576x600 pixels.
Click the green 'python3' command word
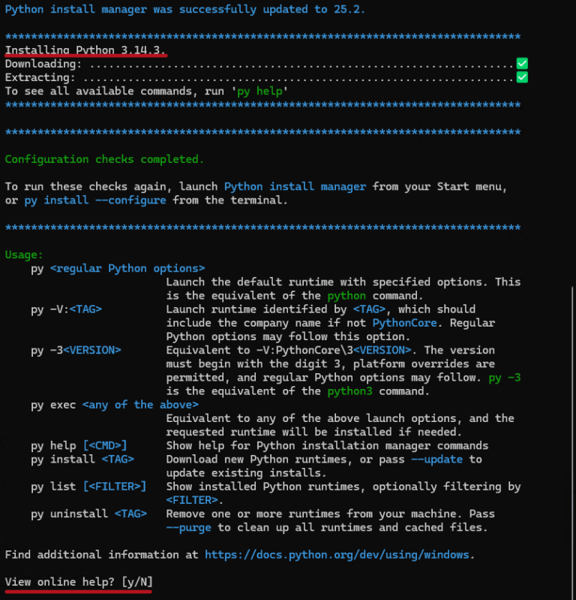[349, 391]
